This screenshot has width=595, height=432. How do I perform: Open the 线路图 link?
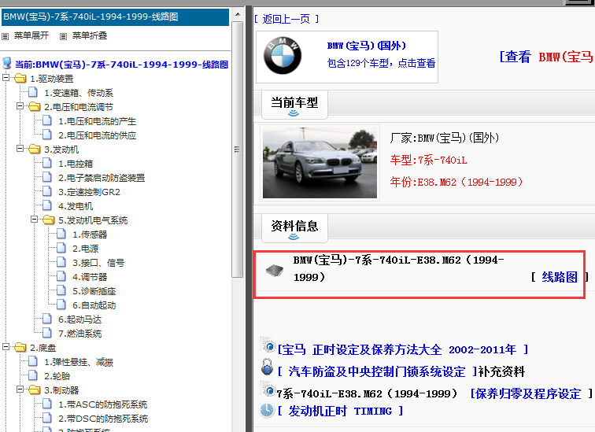tap(560, 277)
